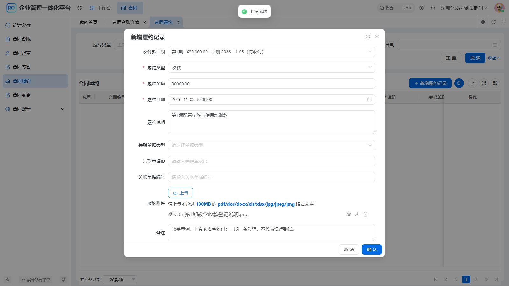Click 展开所有菜单 to expand menus
Viewport: 509px width, 286px height.
(x=36, y=280)
